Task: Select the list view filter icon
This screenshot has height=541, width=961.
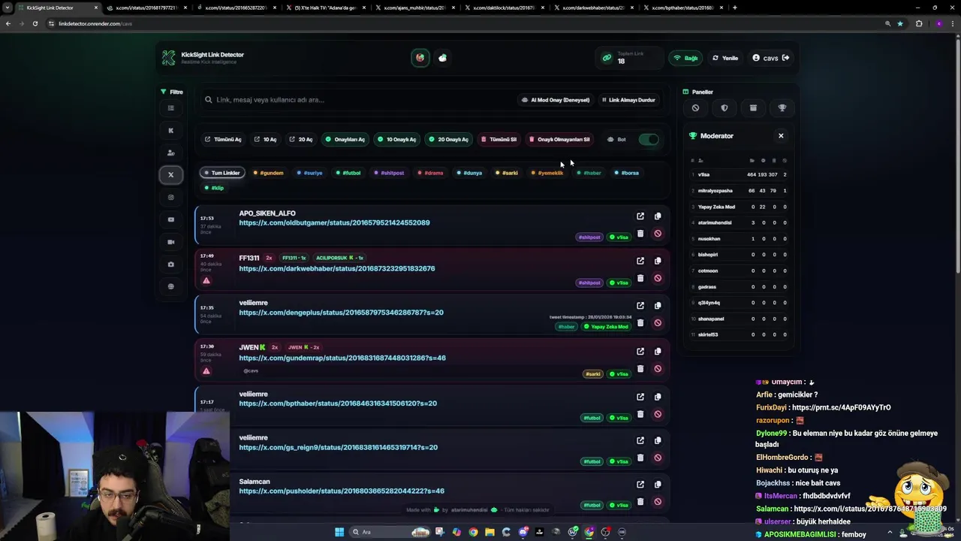Action: pos(170,108)
